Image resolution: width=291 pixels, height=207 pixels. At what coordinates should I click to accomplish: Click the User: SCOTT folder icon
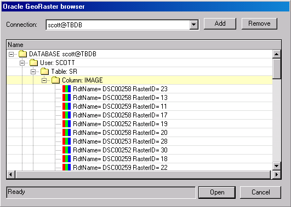click(x=34, y=63)
